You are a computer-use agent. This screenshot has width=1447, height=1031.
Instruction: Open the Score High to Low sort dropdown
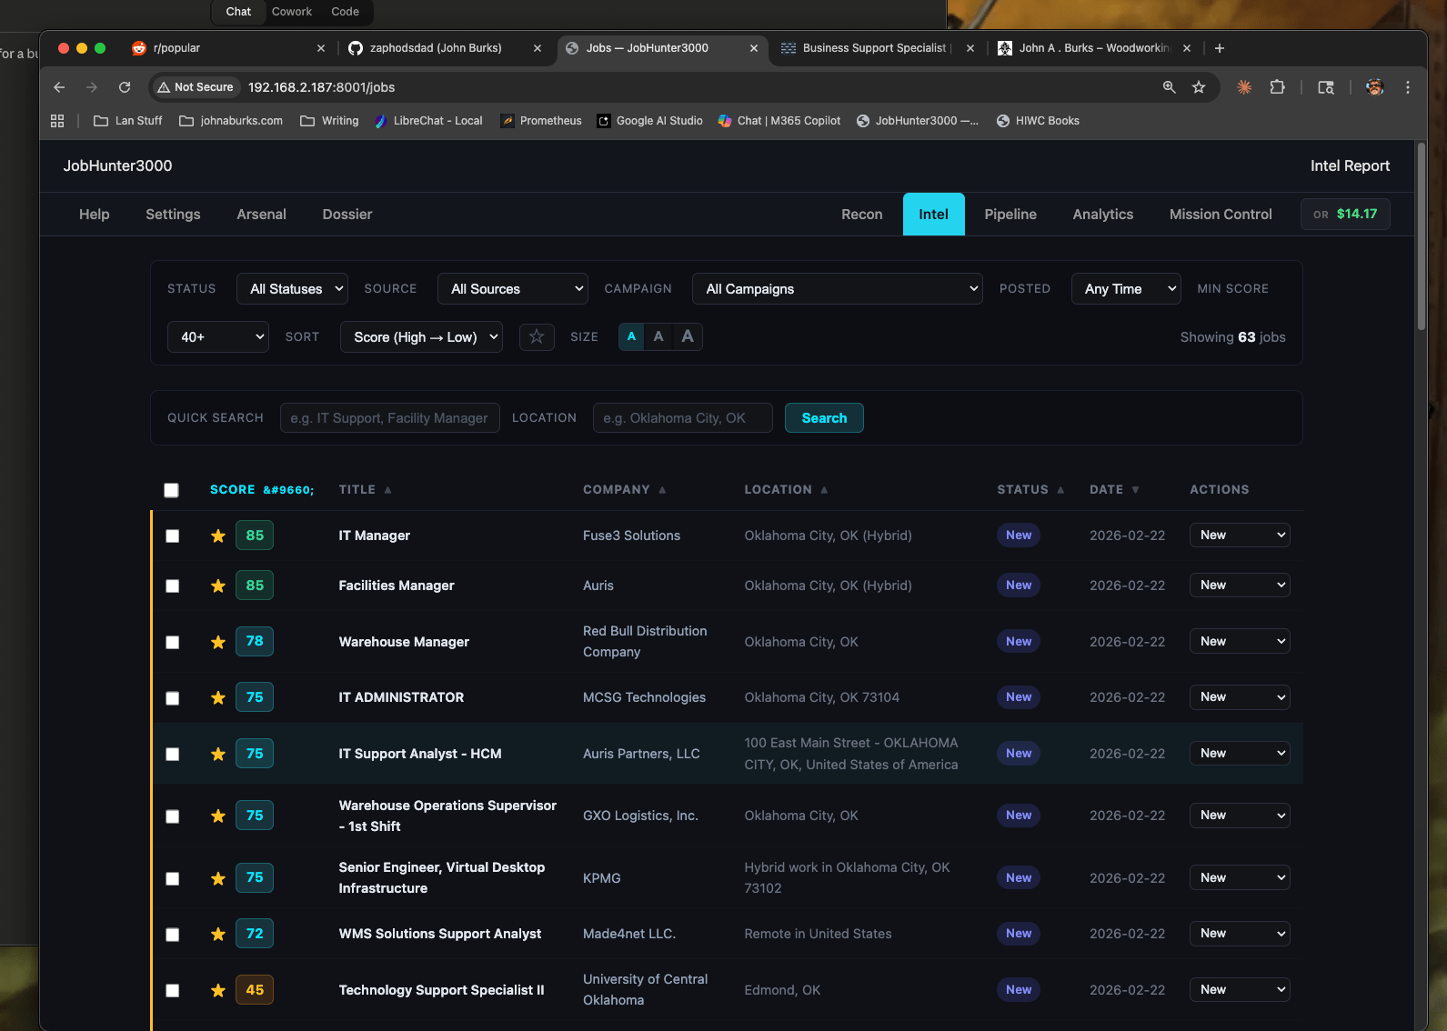(x=421, y=337)
